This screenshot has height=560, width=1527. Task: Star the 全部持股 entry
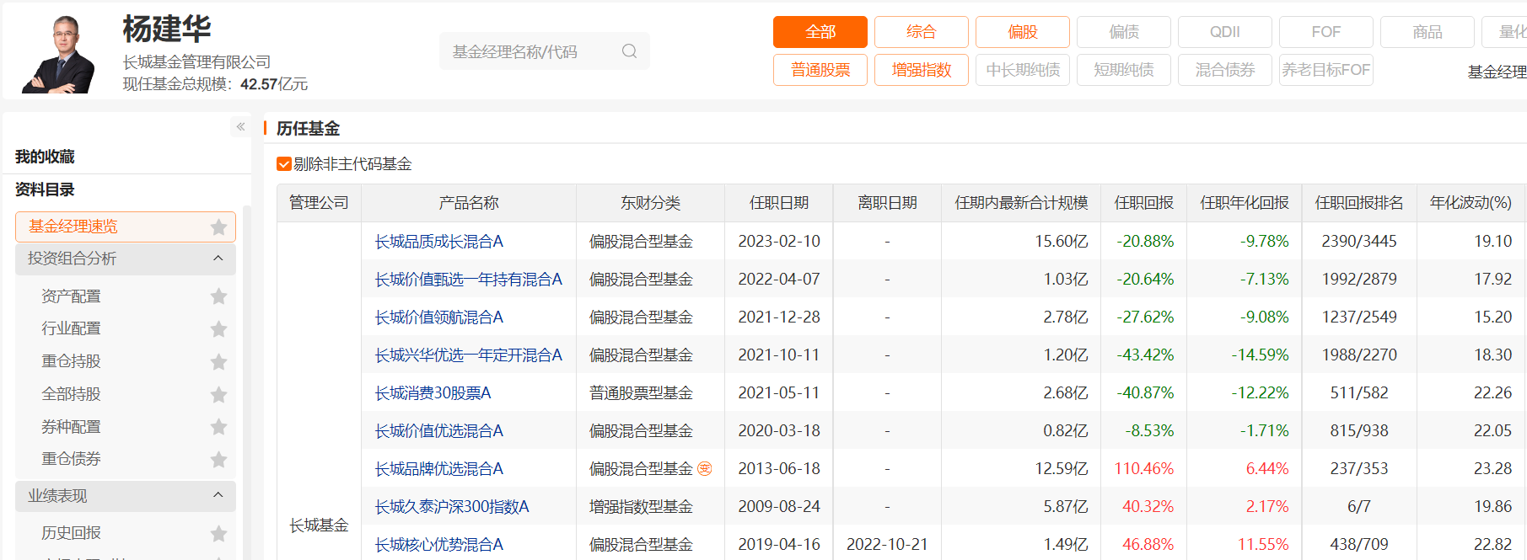pyautogui.click(x=218, y=395)
